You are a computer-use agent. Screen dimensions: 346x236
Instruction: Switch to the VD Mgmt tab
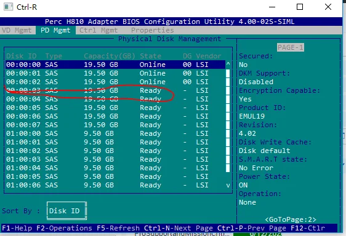pos(17,30)
